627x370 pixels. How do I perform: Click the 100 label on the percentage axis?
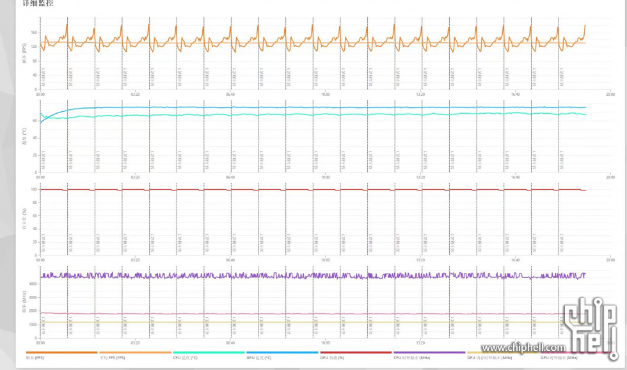(x=34, y=189)
